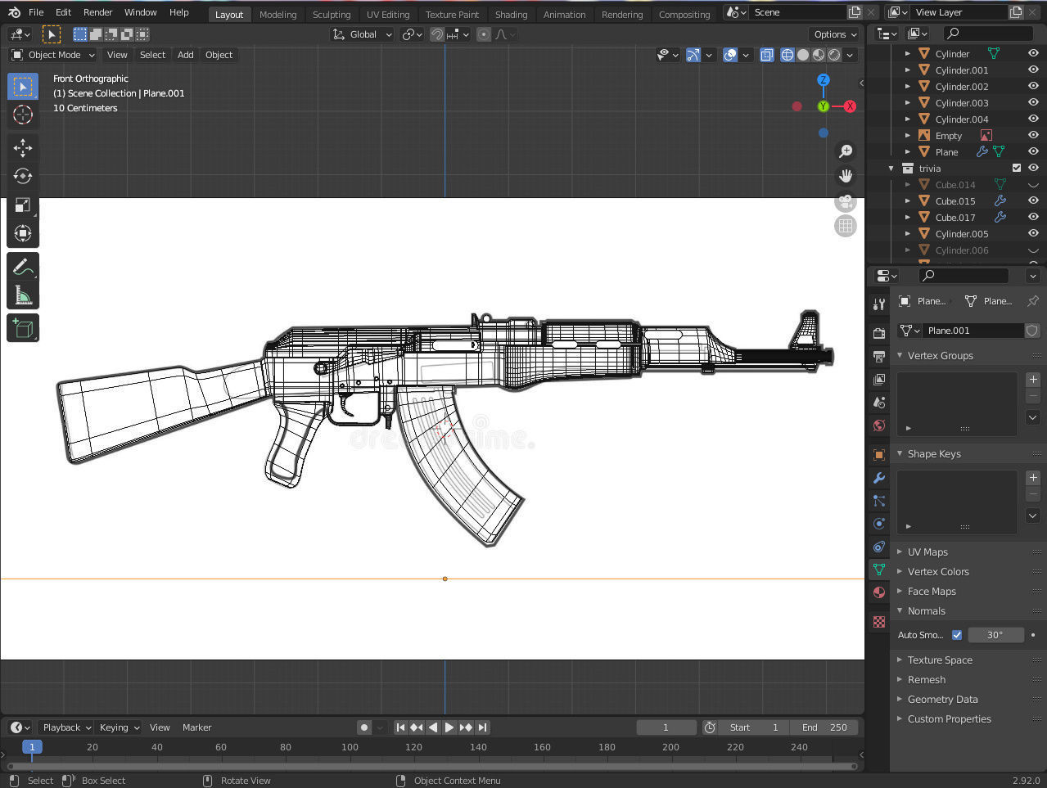This screenshot has height=788, width=1047.
Task: Click the pan view hand icon
Action: coord(846,176)
